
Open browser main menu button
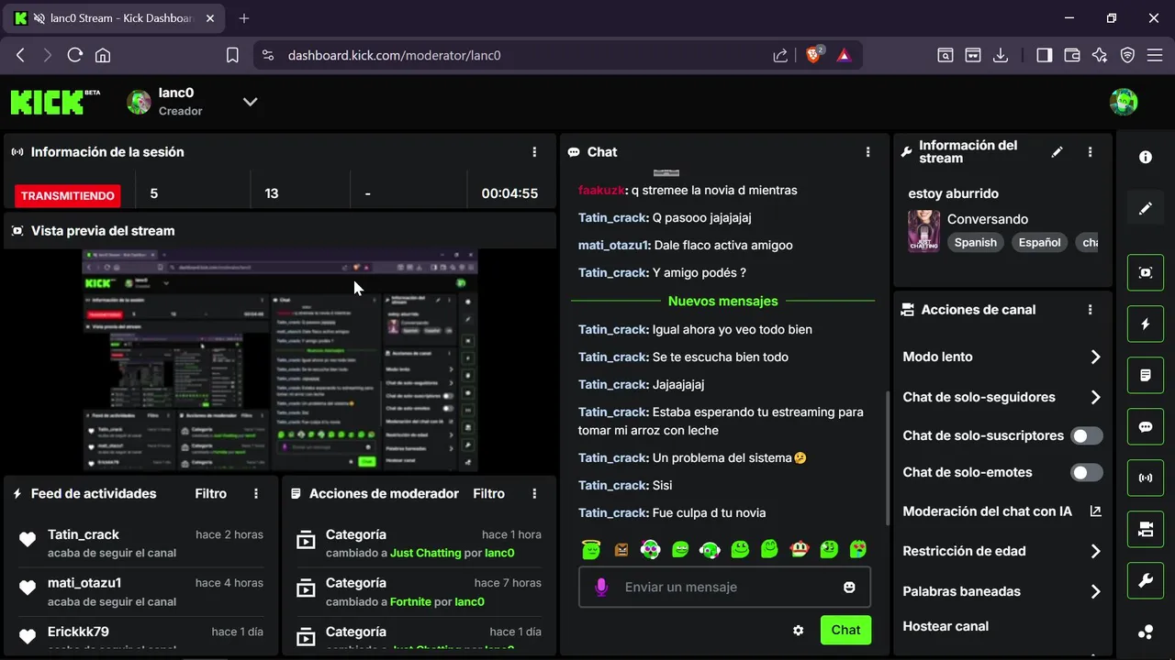1155,55
